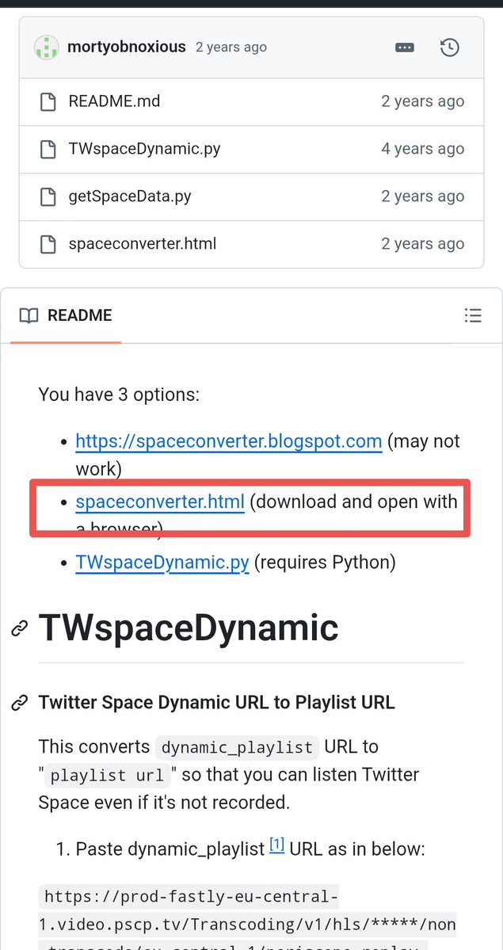Image resolution: width=503 pixels, height=950 pixels.
Task: Click the dynamic_playlist inline code text
Action: click(x=237, y=748)
